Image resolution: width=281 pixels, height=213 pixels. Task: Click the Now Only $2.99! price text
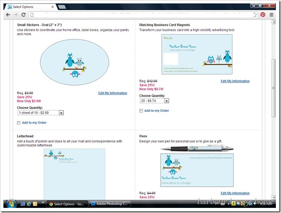click(29, 101)
